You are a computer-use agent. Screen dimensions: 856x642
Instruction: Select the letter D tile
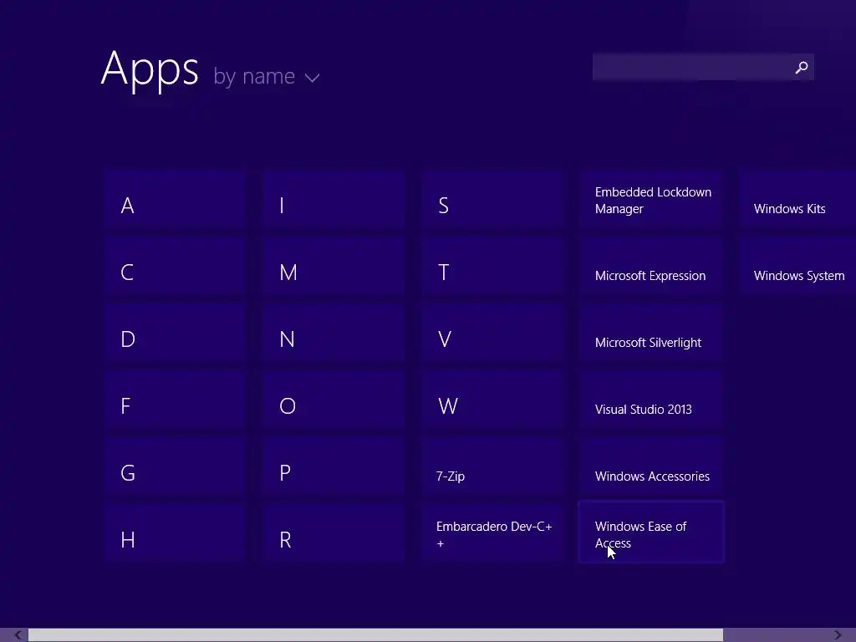click(x=175, y=333)
